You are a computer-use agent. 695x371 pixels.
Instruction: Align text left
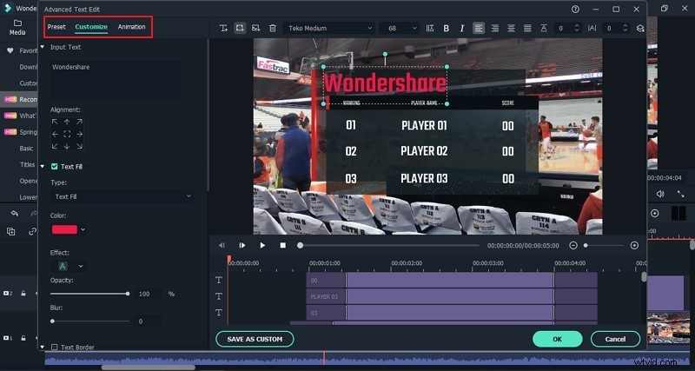pyautogui.click(x=479, y=29)
